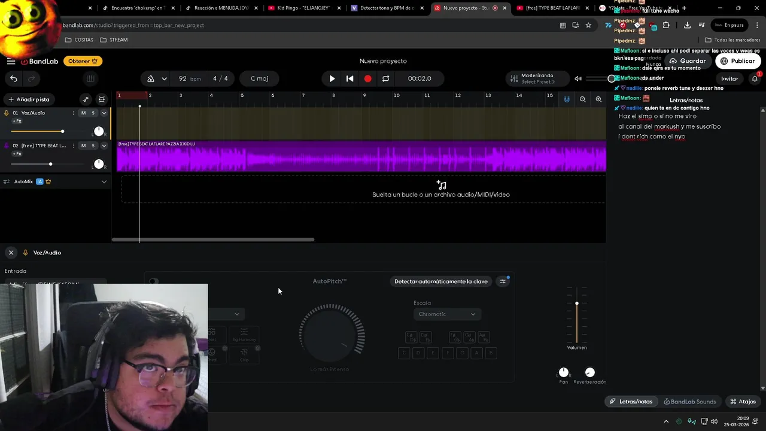Change the 4 / 4 time signature

point(220,78)
